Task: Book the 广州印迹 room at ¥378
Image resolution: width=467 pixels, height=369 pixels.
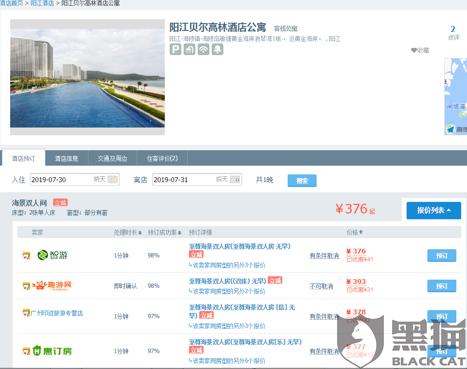Action: (x=442, y=316)
